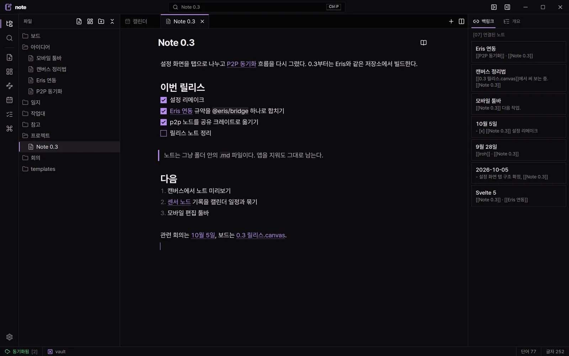Split the editor pane
This screenshot has height=356, width=569.
462,21
